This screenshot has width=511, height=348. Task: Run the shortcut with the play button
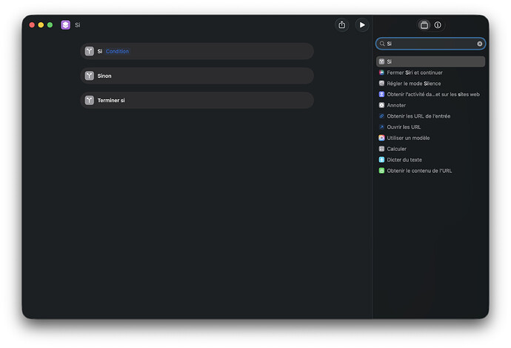(361, 25)
